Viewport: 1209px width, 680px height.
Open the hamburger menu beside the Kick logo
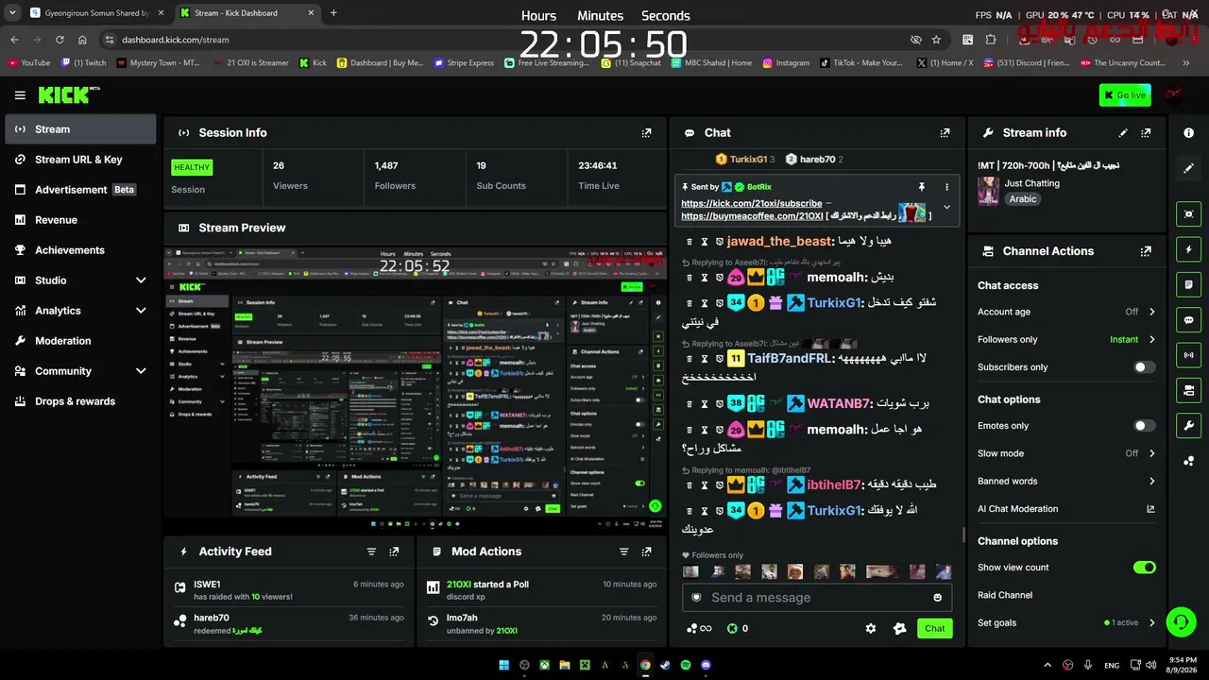20,94
